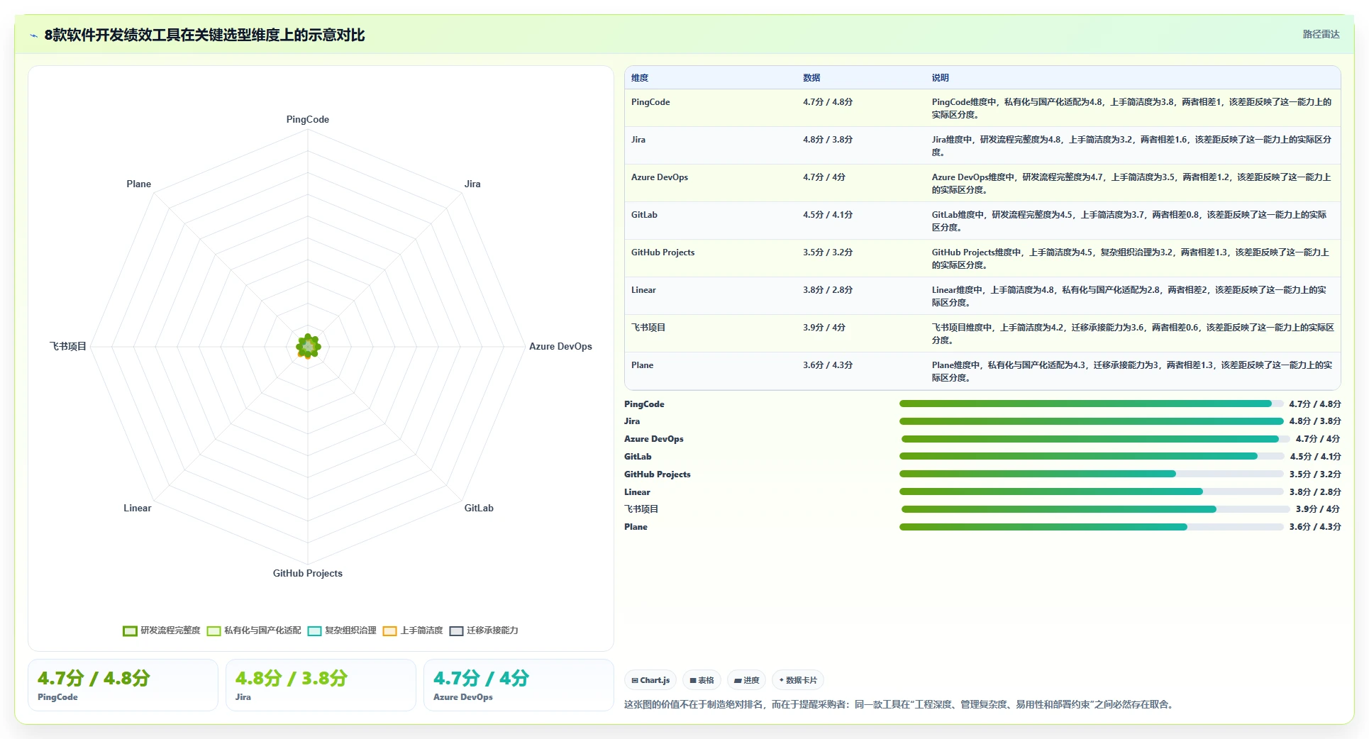Viewport: 1369px width, 739px height.
Task: Click the GitHub Projects axis label on the radar
Action: coord(308,573)
